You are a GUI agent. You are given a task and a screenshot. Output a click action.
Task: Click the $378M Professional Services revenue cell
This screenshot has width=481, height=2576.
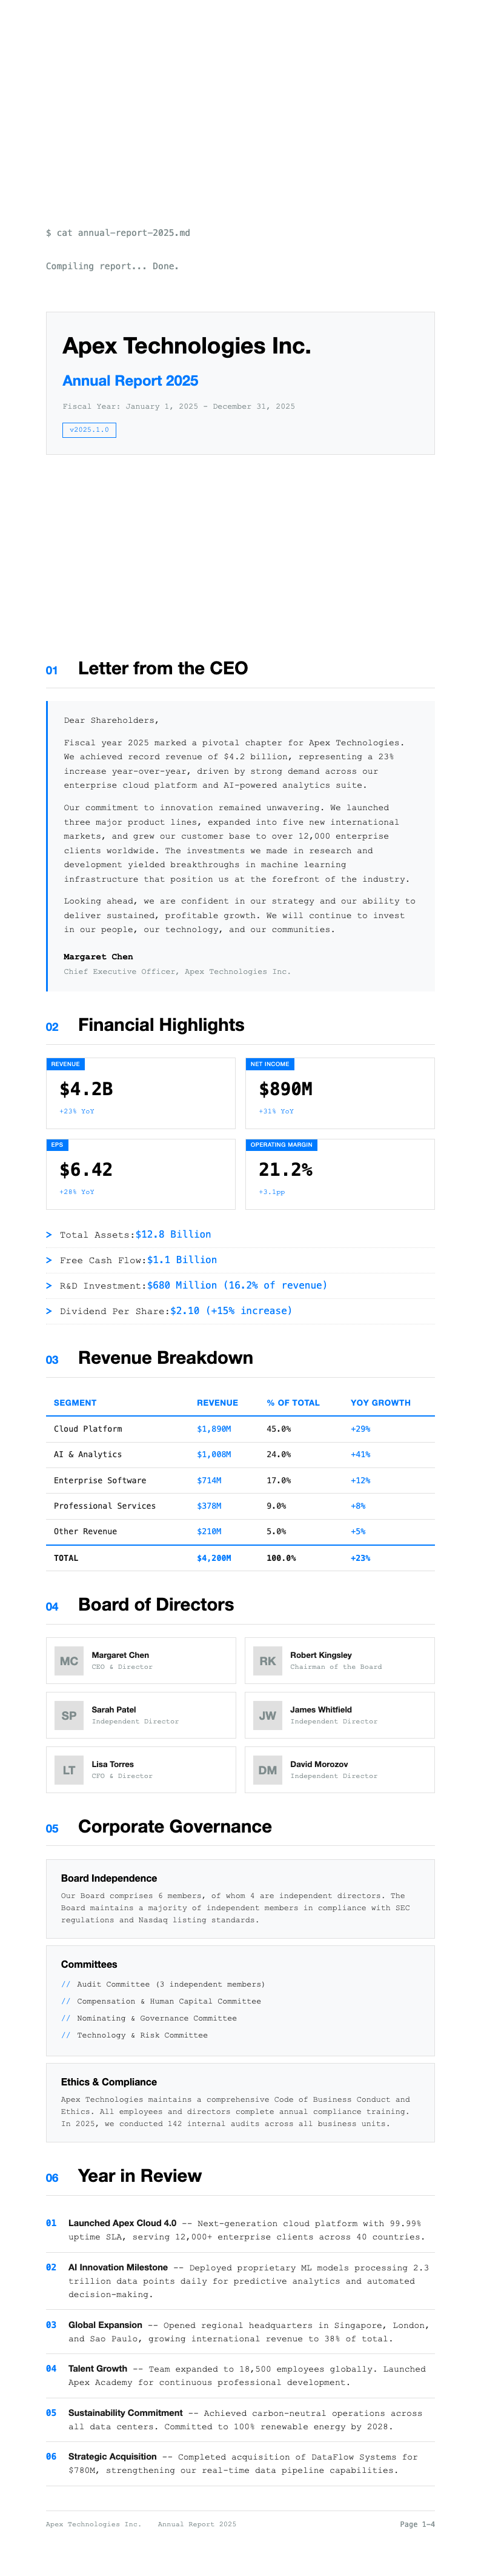[x=209, y=1505]
